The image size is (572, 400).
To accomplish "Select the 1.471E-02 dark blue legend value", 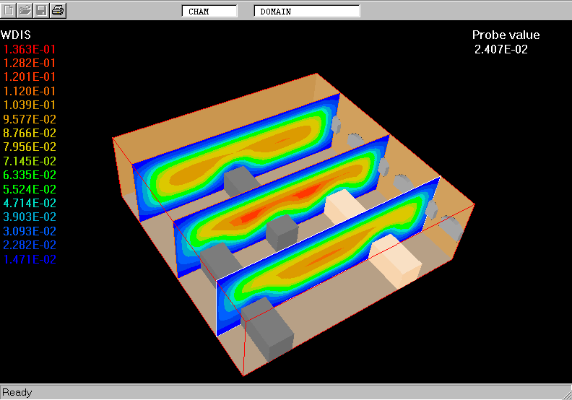I will click(30, 259).
